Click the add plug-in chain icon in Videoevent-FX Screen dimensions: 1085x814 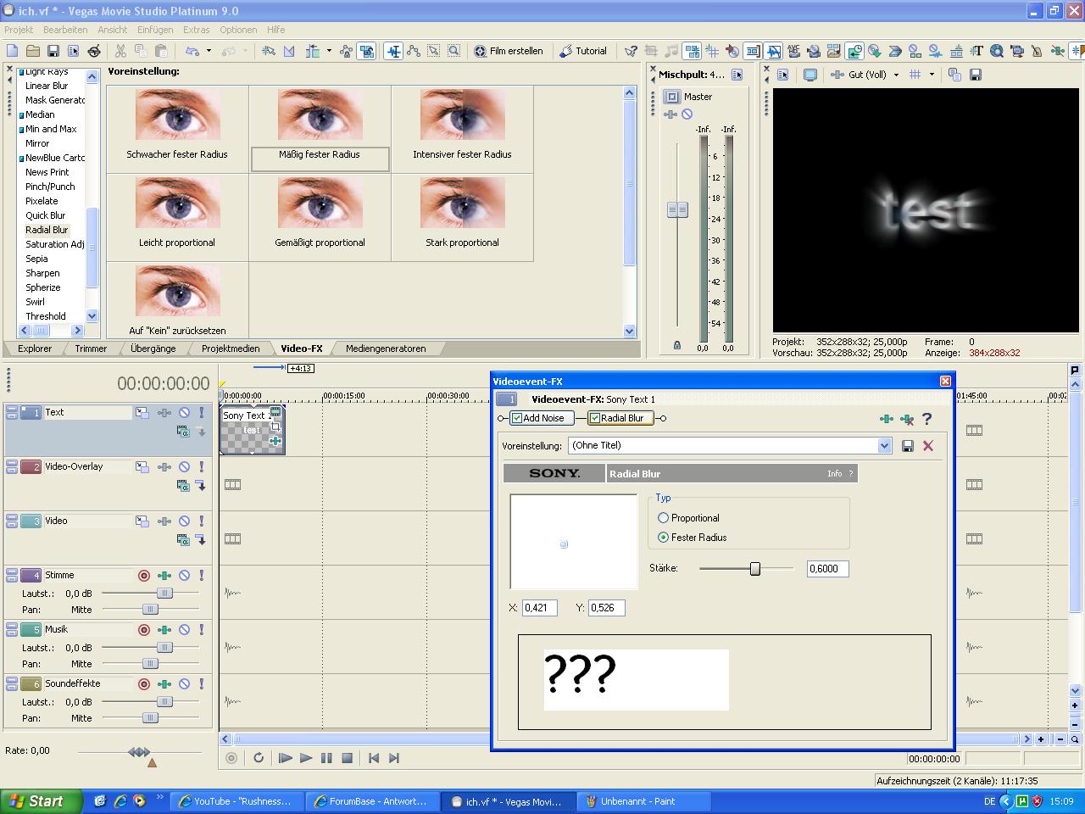click(x=887, y=418)
